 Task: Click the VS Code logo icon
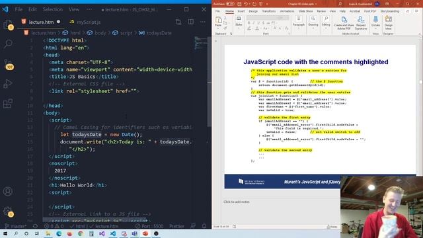coord(5,9)
